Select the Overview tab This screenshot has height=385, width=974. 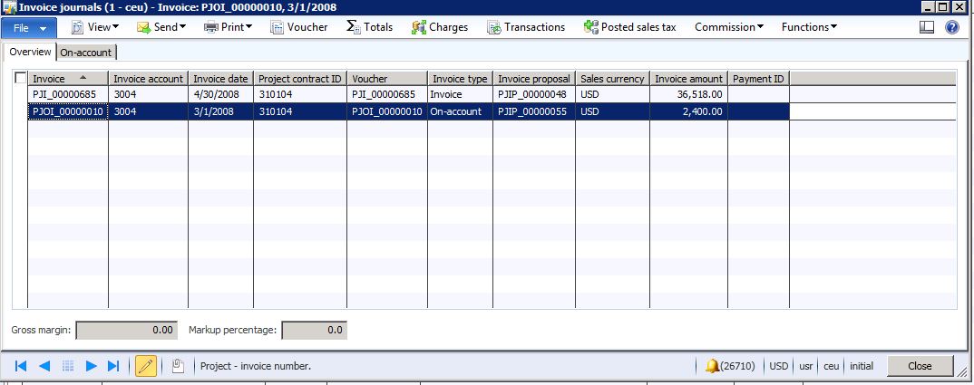(x=30, y=52)
